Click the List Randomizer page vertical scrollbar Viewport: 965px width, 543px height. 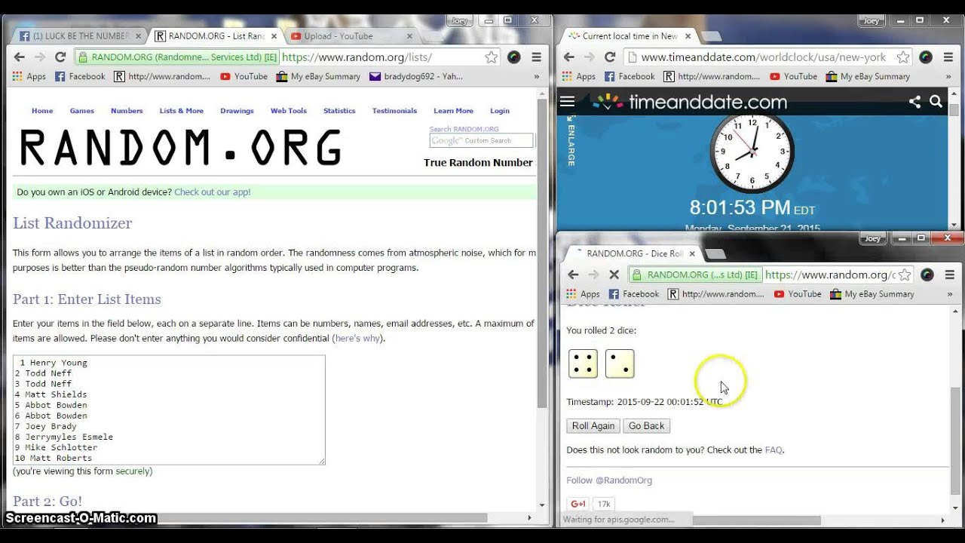point(542,253)
